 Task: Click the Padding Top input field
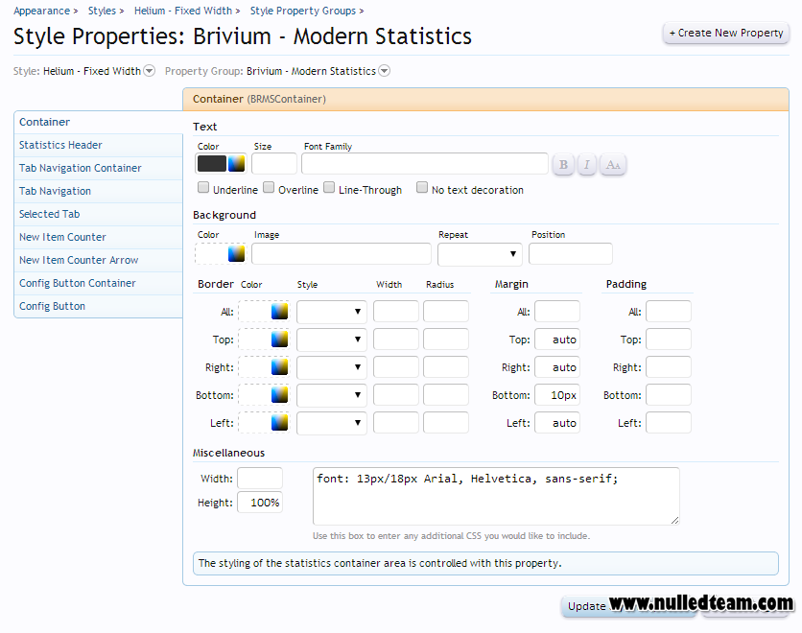click(x=669, y=339)
